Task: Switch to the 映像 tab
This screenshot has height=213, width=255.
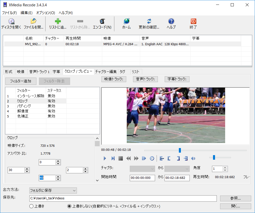Action: 21,72
